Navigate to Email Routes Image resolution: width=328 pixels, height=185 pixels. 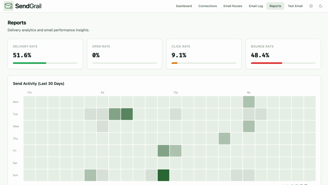coord(233,6)
